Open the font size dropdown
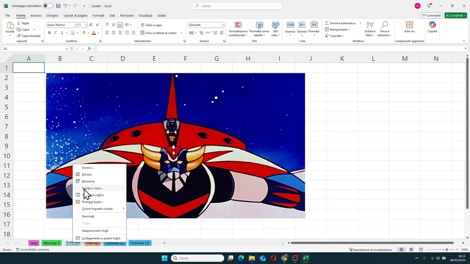The width and height of the screenshot is (470, 264). (86, 25)
